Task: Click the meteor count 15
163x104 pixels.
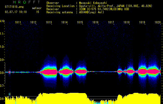Action: tap(38, 12)
